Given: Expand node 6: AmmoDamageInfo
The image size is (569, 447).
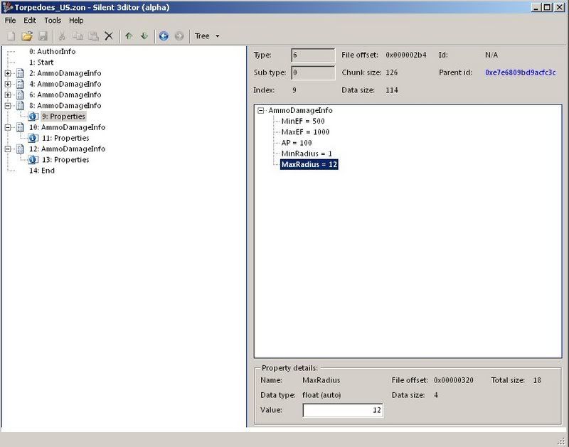Looking at the screenshot, I should [x=8, y=95].
